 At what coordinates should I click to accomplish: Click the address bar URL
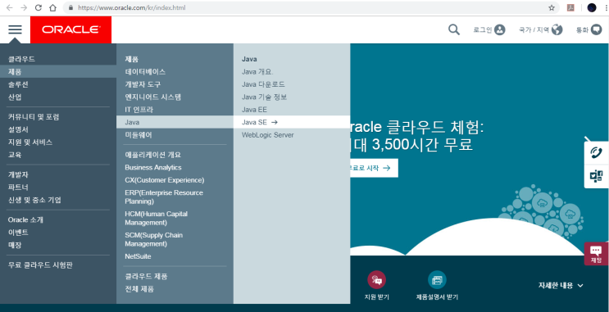click(x=132, y=7)
